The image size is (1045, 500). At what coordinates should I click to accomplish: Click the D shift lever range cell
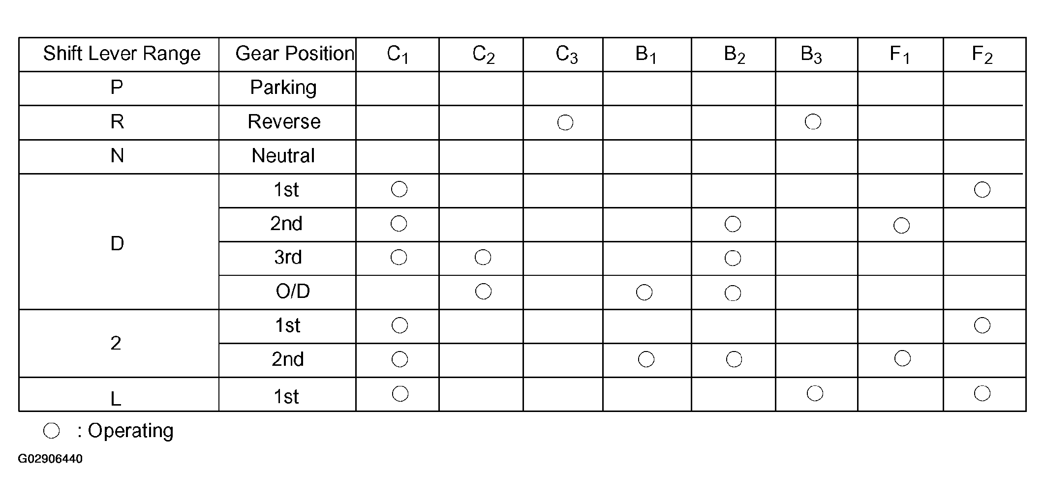click(119, 241)
